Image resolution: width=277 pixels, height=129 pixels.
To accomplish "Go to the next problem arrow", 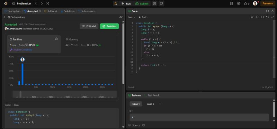I will 42,3.
